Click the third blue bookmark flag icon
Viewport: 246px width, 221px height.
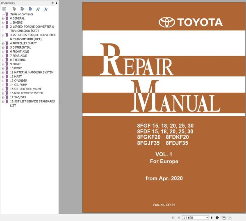pos(30,9)
